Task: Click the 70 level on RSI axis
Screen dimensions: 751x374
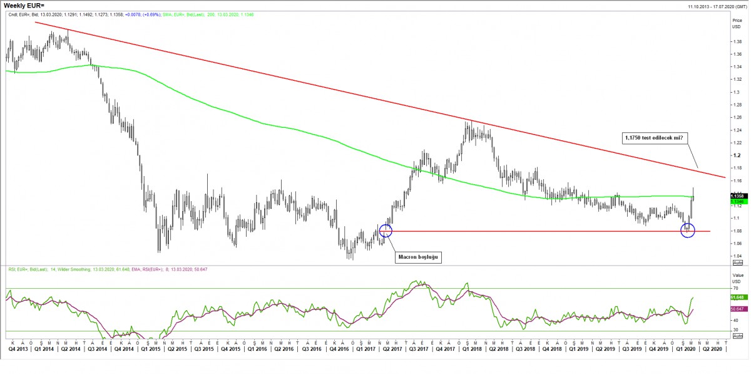Action: pyautogui.click(x=735, y=289)
